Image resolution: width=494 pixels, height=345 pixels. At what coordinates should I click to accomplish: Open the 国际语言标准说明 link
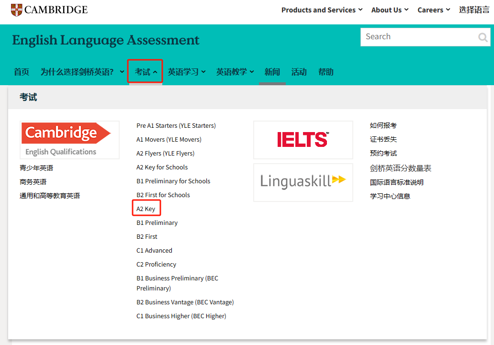point(397,182)
